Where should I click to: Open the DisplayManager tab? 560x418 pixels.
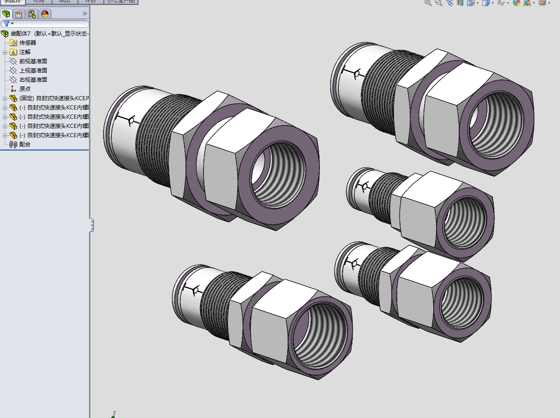(x=45, y=14)
